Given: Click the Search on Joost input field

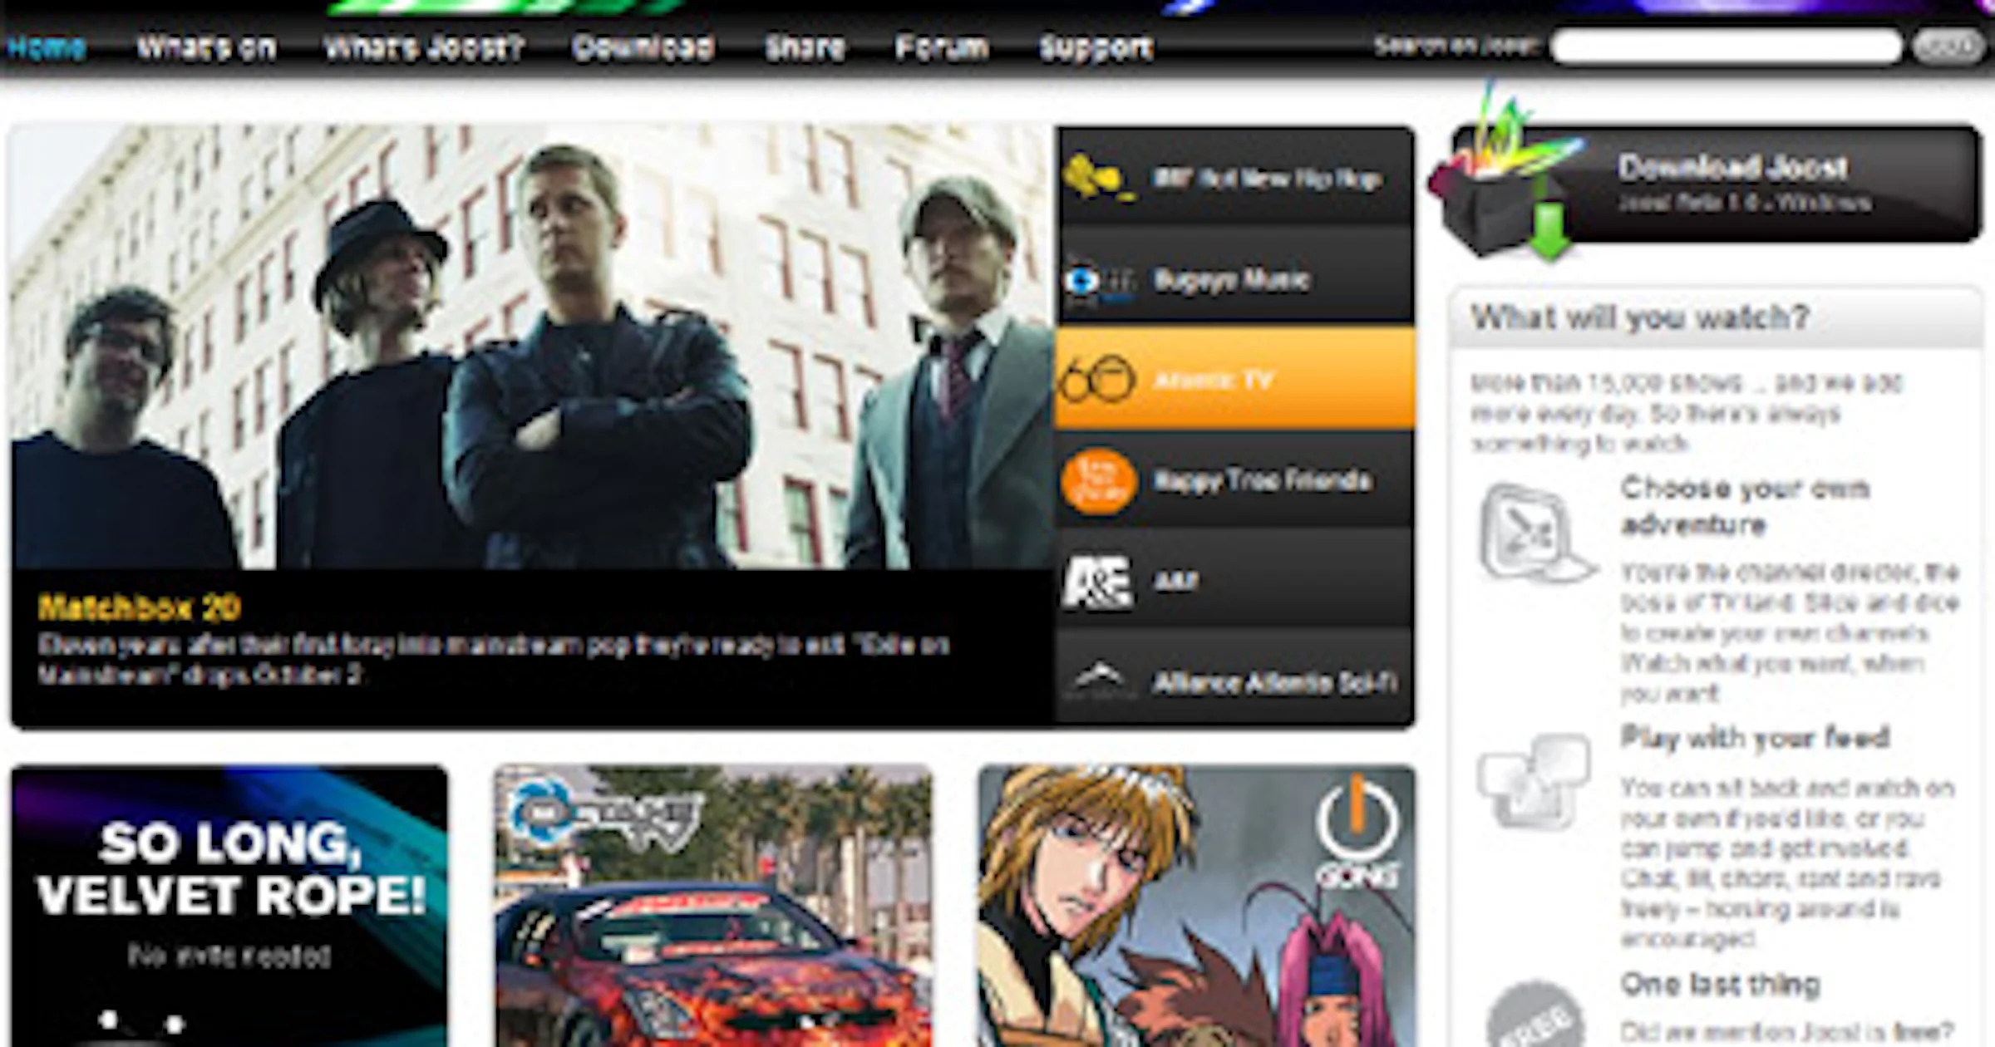Looking at the screenshot, I should 1726,47.
